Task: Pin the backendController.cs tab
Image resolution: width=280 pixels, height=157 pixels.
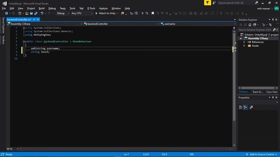Action: [34, 20]
